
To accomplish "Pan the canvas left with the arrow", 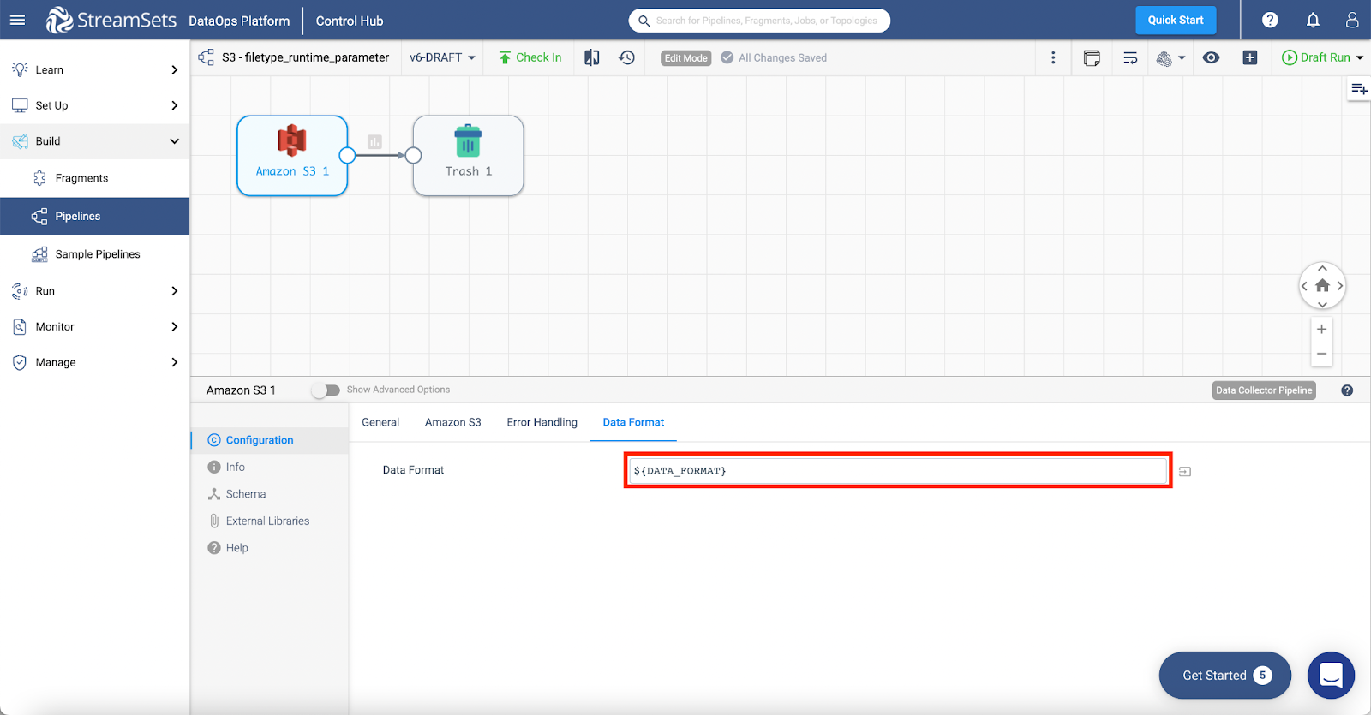I will (1304, 286).
